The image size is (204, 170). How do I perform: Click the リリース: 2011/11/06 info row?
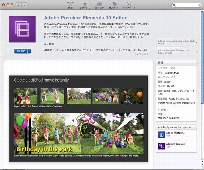point(169,73)
